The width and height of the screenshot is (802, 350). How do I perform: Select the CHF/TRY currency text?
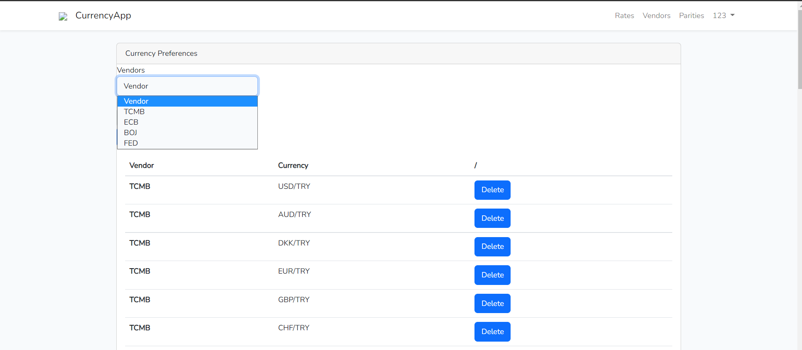pos(294,328)
